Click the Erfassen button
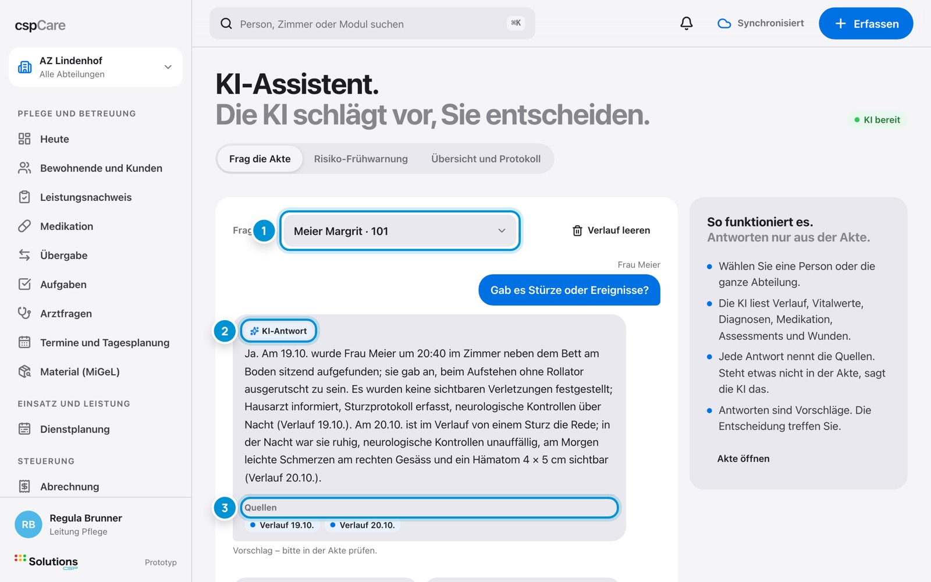 (866, 23)
